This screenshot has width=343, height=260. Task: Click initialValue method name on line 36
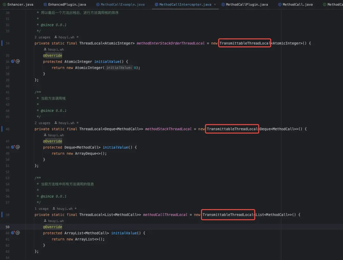click(107, 62)
